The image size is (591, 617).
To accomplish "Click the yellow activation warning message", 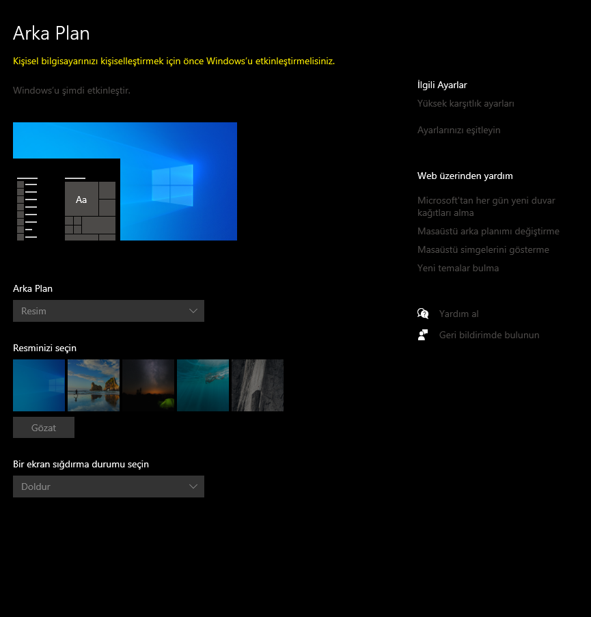I will coord(174,61).
